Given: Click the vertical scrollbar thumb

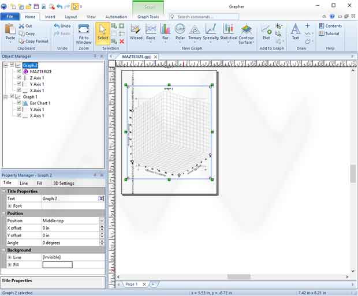Looking at the screenshot, I should pyautogui.click(x=353, y=174).
